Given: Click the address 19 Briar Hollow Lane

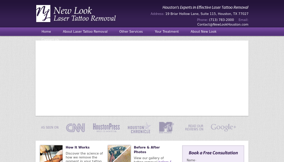Looking at the screenshot, I should 207,14.
